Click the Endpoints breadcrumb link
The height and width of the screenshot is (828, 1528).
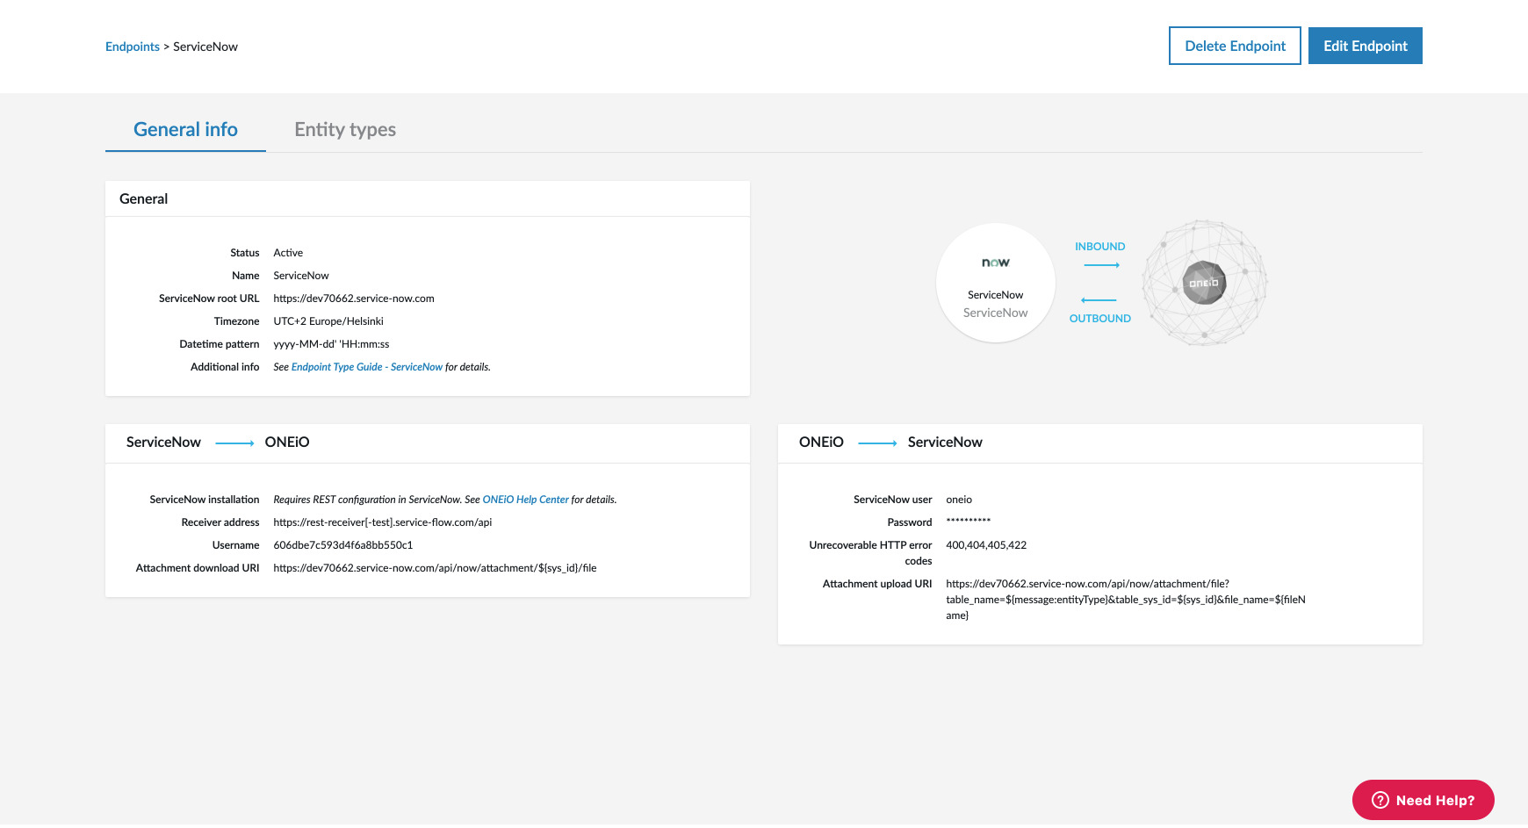coord(133,47)
